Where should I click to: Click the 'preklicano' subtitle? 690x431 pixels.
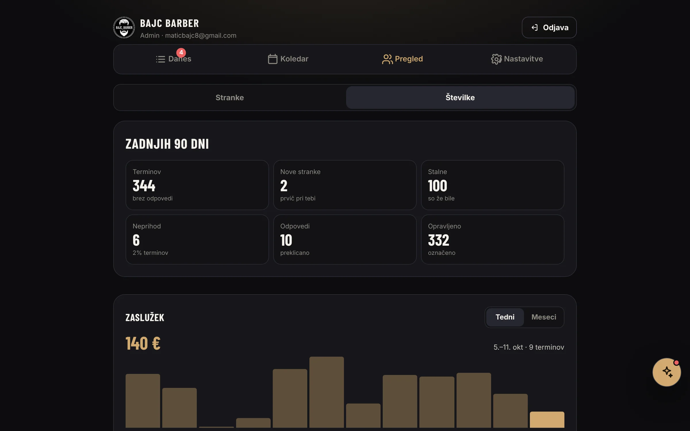[x=295, y=253]
